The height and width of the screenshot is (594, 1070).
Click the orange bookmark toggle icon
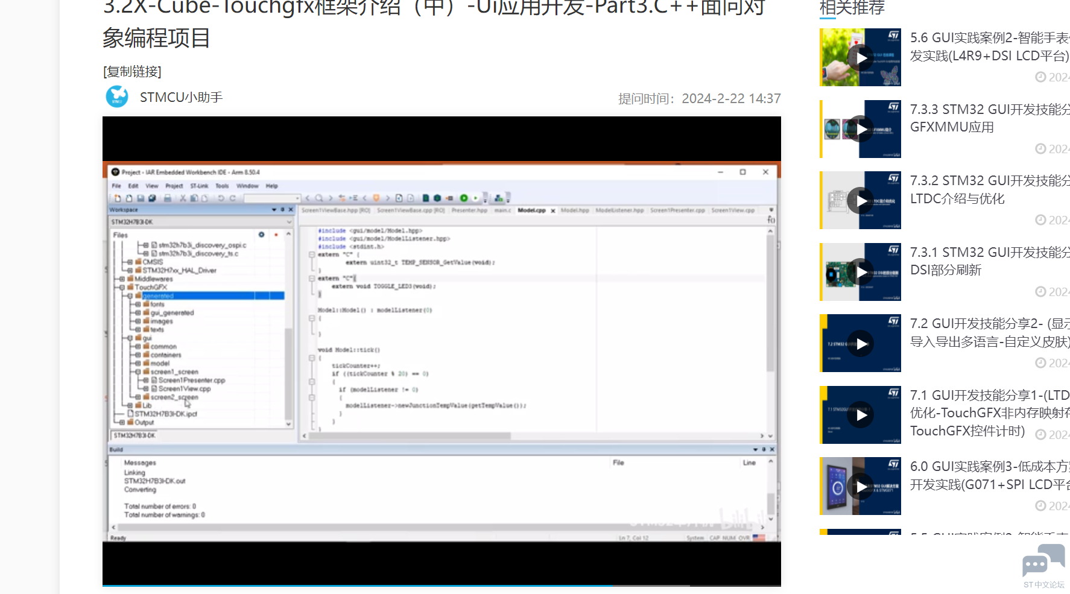pos(376,198)
